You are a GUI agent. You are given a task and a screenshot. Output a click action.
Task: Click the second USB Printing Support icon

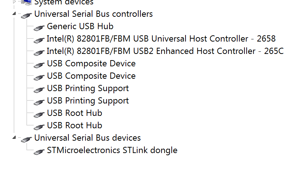(39, 101)
